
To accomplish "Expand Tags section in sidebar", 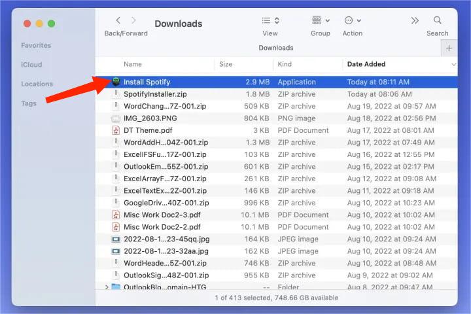I will 29,103.
